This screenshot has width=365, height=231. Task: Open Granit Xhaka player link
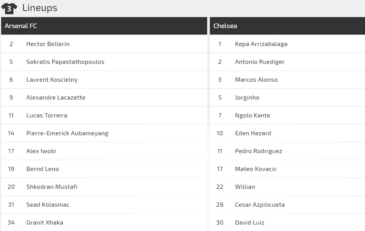pos(45,223)
